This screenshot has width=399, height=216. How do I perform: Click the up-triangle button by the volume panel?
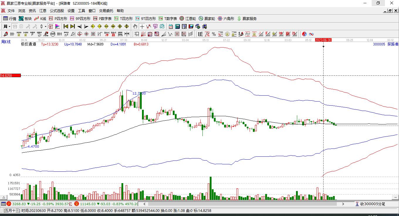[4, 197]
